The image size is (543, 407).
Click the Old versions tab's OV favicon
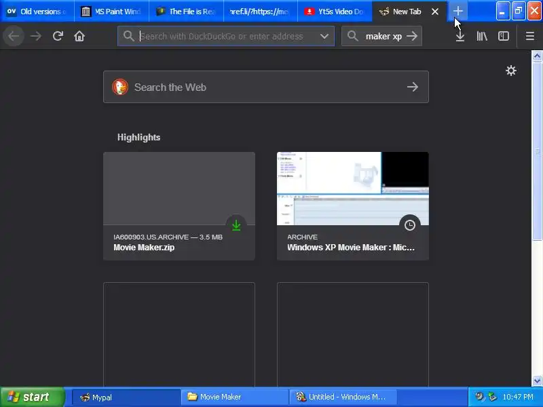(12, 12)
